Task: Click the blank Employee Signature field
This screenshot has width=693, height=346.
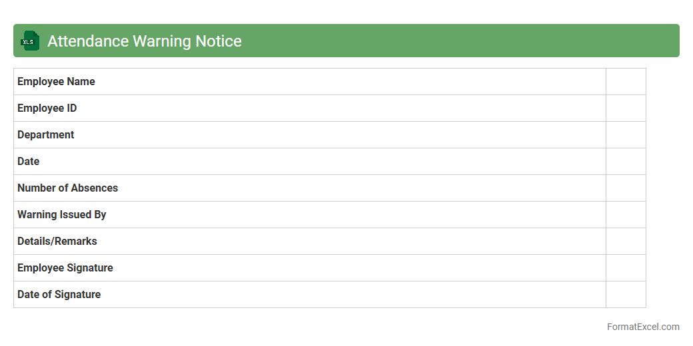Action: pos(626,268)
